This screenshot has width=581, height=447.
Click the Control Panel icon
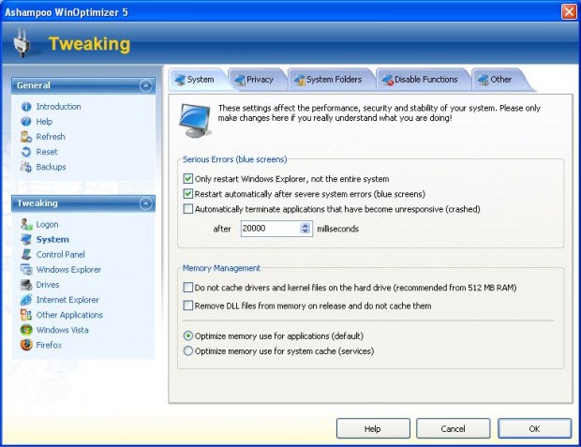click(x=26, y=254)
